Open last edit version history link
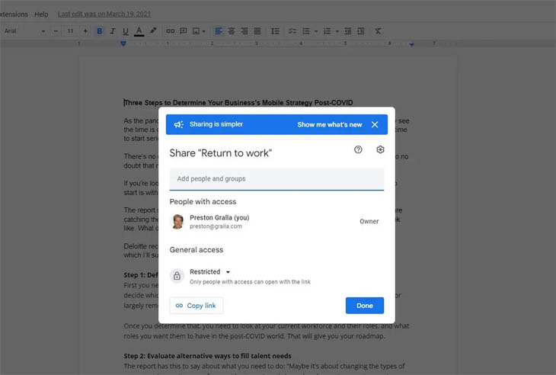This screenshot has width=556, height=375. click(104, 14)
